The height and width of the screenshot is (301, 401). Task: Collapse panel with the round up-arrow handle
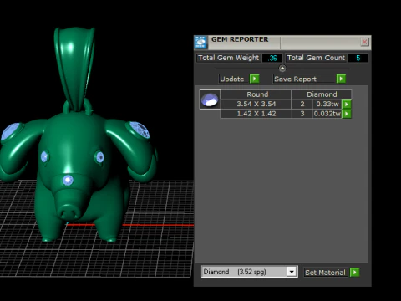coord(282,69)
